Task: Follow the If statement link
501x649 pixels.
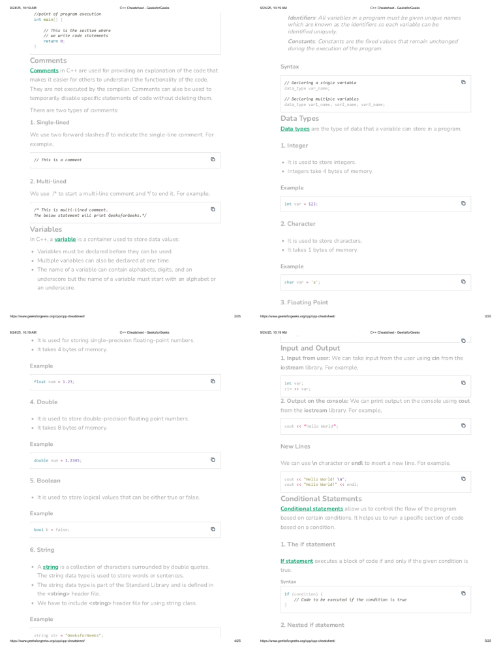Action: 297,562
